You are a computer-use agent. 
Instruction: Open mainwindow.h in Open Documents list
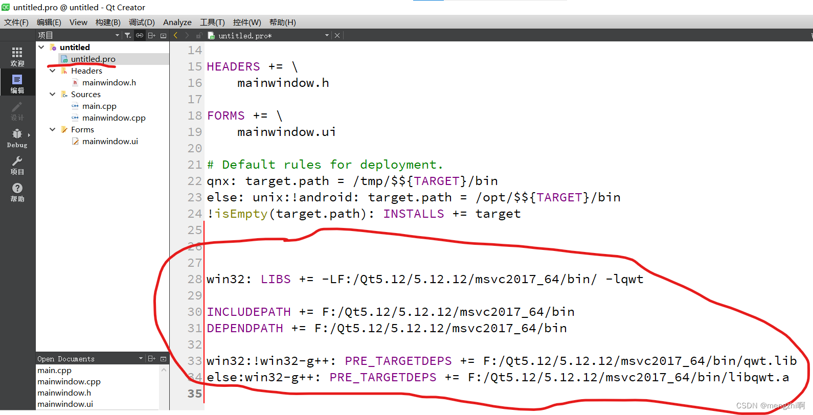64,393
